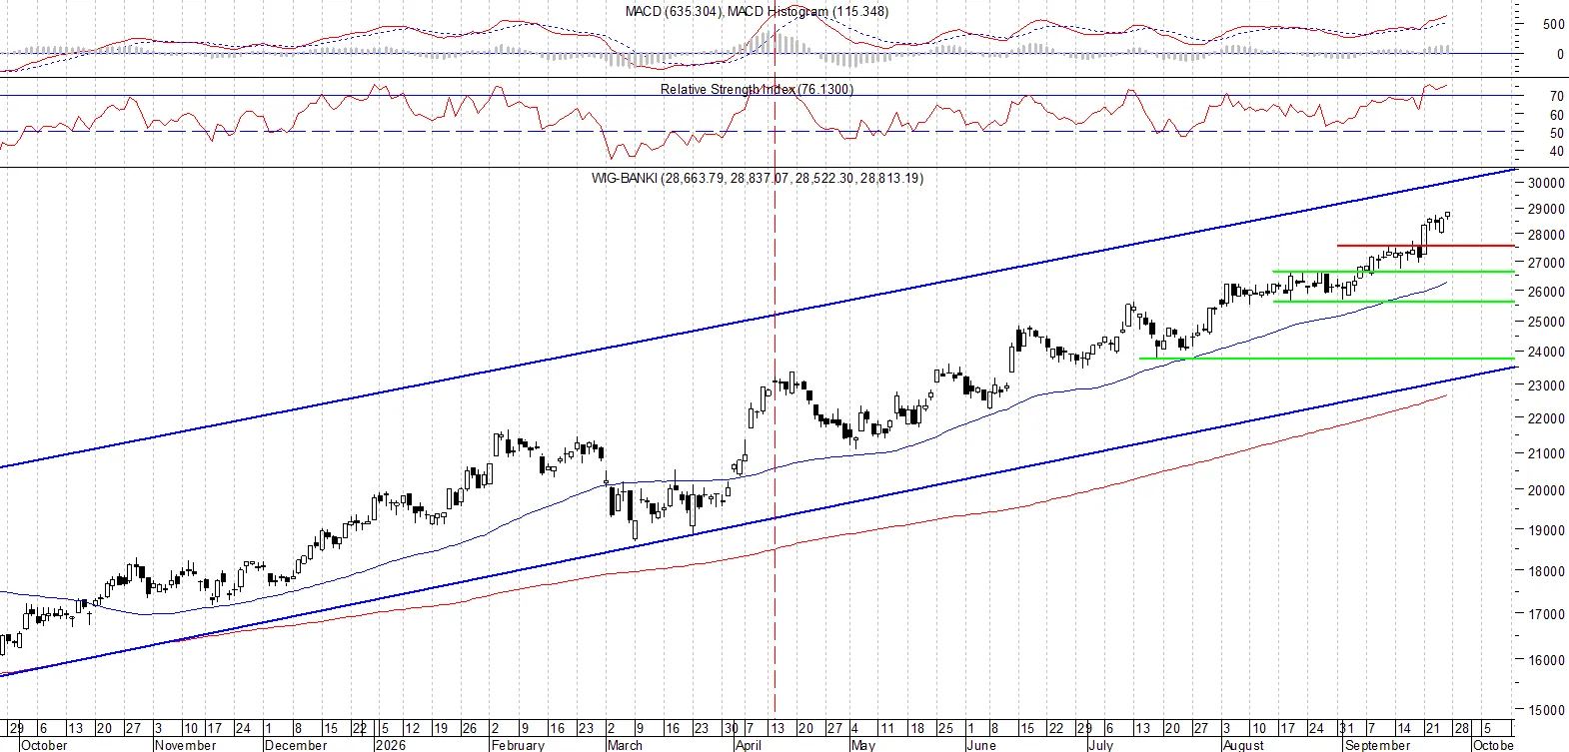Select the November month label
The height and width of the screenshot is (752, 1569).
[x=186, y=745]
